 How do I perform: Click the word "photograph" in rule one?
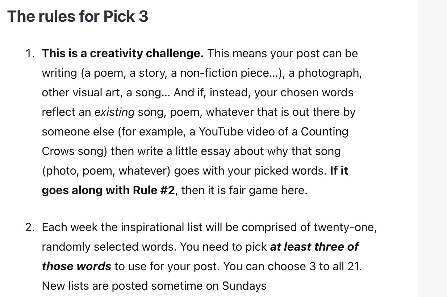tap(329, 73)
